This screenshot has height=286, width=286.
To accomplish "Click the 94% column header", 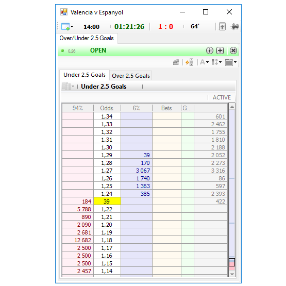I will click(78, 108).
